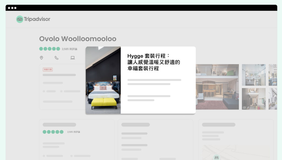
Task: Click the phone call icon
Action: tap(56, 58)
